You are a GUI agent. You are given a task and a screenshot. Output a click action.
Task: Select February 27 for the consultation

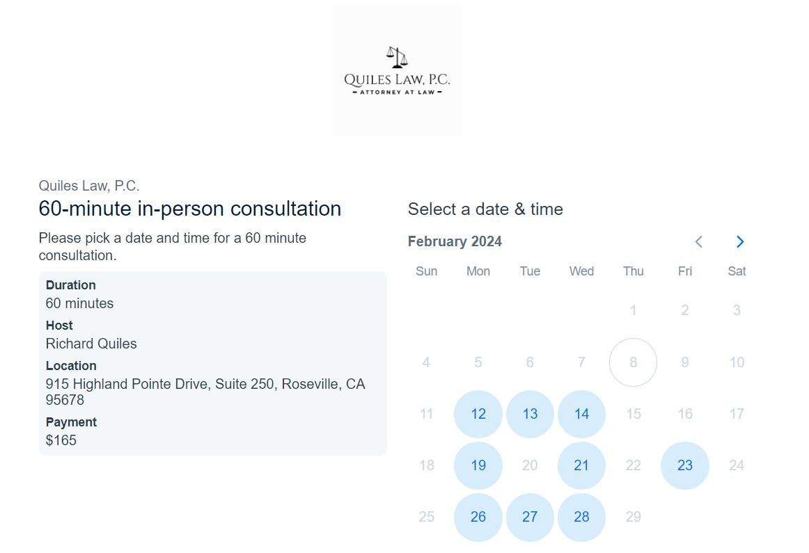[x=530, y=517]
